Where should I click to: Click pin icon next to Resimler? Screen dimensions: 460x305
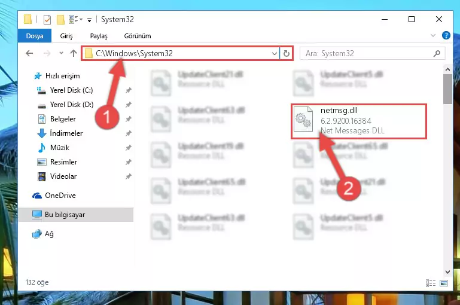pyautogui.click(x=128, y=162)
